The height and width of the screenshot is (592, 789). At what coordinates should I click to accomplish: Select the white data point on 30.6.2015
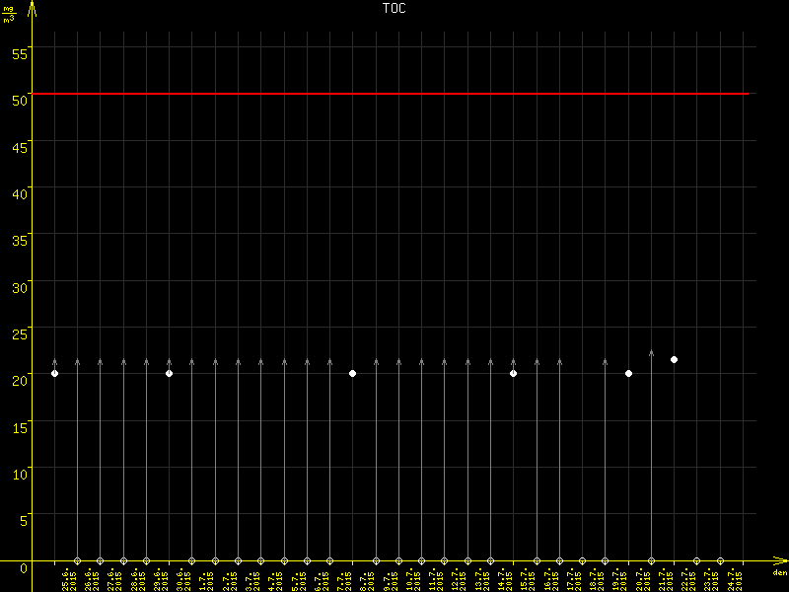(x=170, y=373)
